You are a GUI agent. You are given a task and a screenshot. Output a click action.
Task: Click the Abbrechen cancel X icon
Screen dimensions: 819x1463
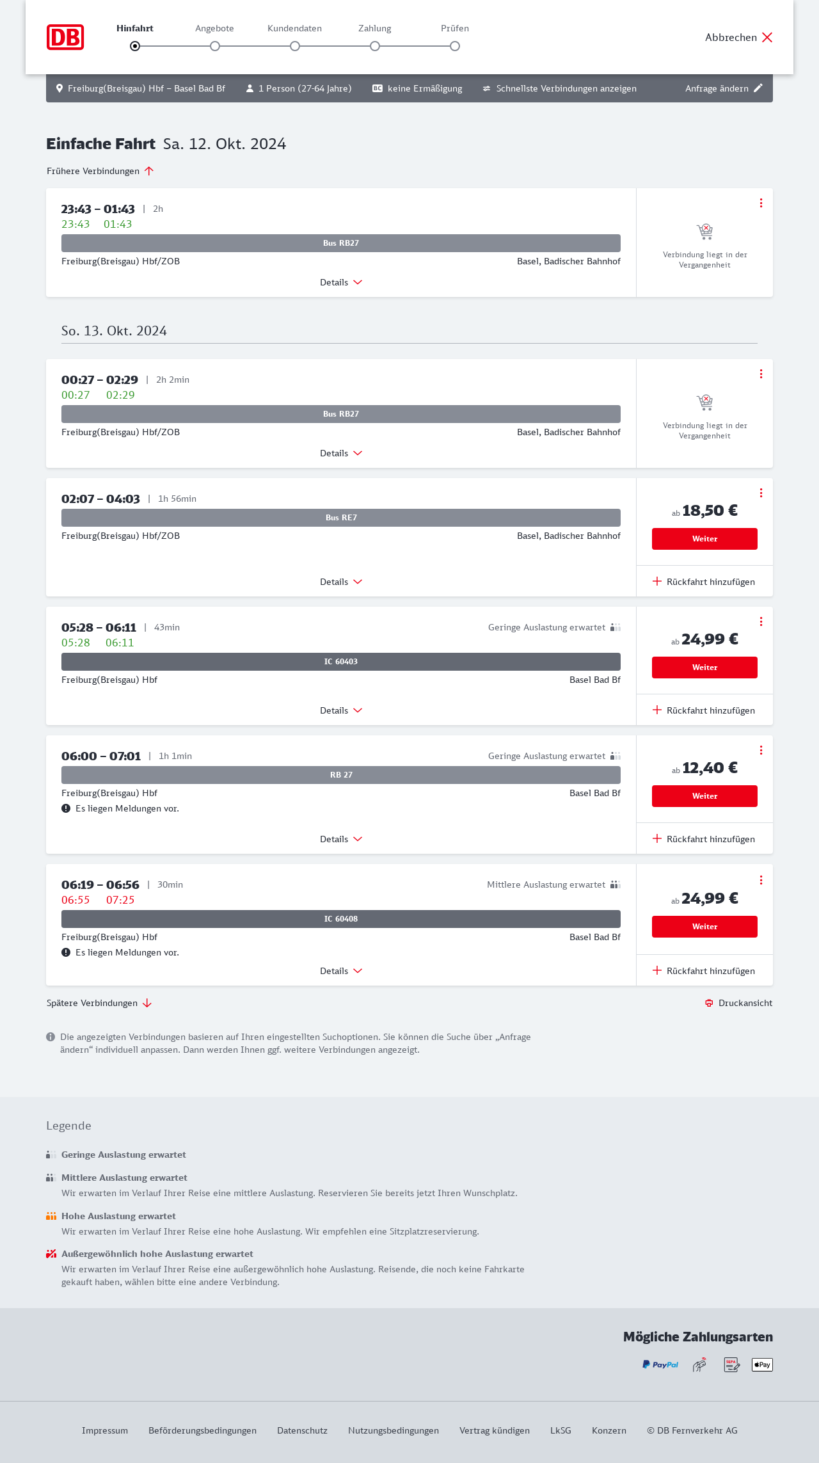767,37
